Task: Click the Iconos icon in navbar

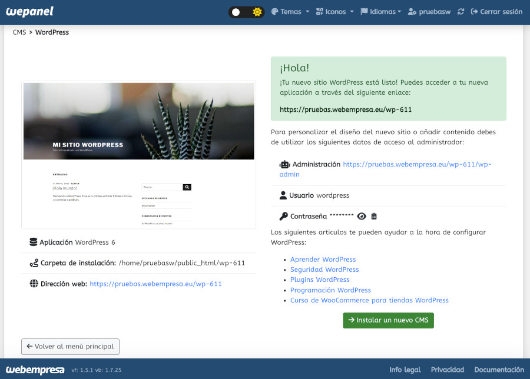Action: pyautogui.click(x=319, y=12)
